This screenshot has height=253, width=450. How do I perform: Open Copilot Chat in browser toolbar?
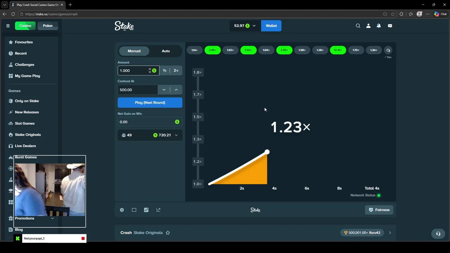pos(440,14)
